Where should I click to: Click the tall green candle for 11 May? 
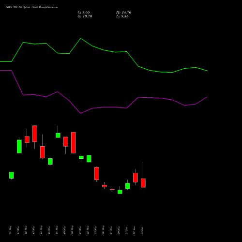pyautogui.click(x=19, y=146)
